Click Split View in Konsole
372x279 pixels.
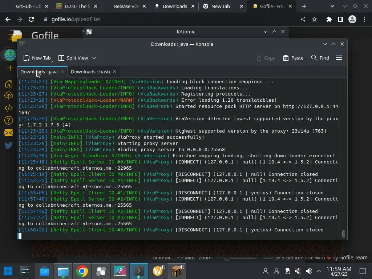pyautogui.click(x=73, y=58)
